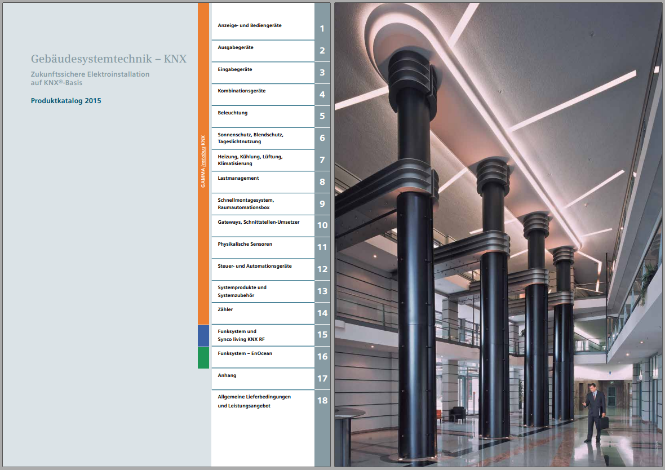
Task: Click chapter number tab 10
Action: pos(322,225)
